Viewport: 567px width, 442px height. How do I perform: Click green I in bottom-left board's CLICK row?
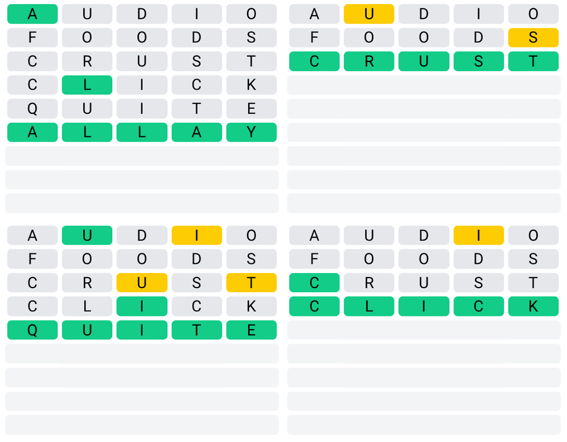coord(142,307)
